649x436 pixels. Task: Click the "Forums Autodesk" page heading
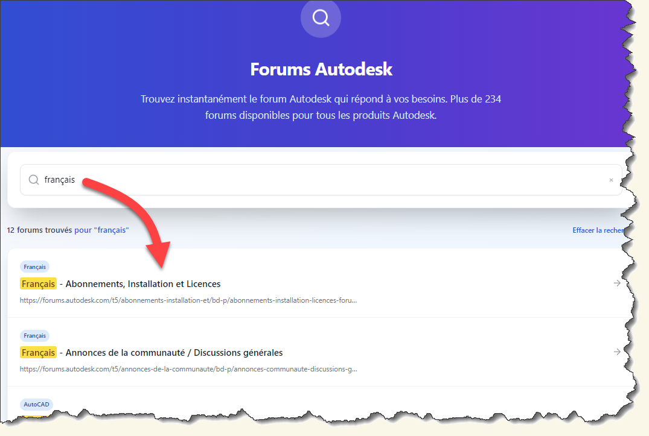[x=321, y=69]
